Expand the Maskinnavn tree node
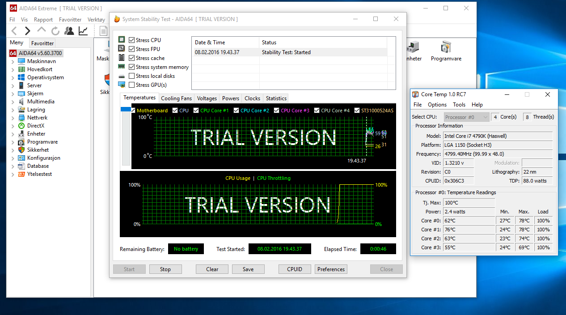The image size is (566, 315). click(13, 61)
